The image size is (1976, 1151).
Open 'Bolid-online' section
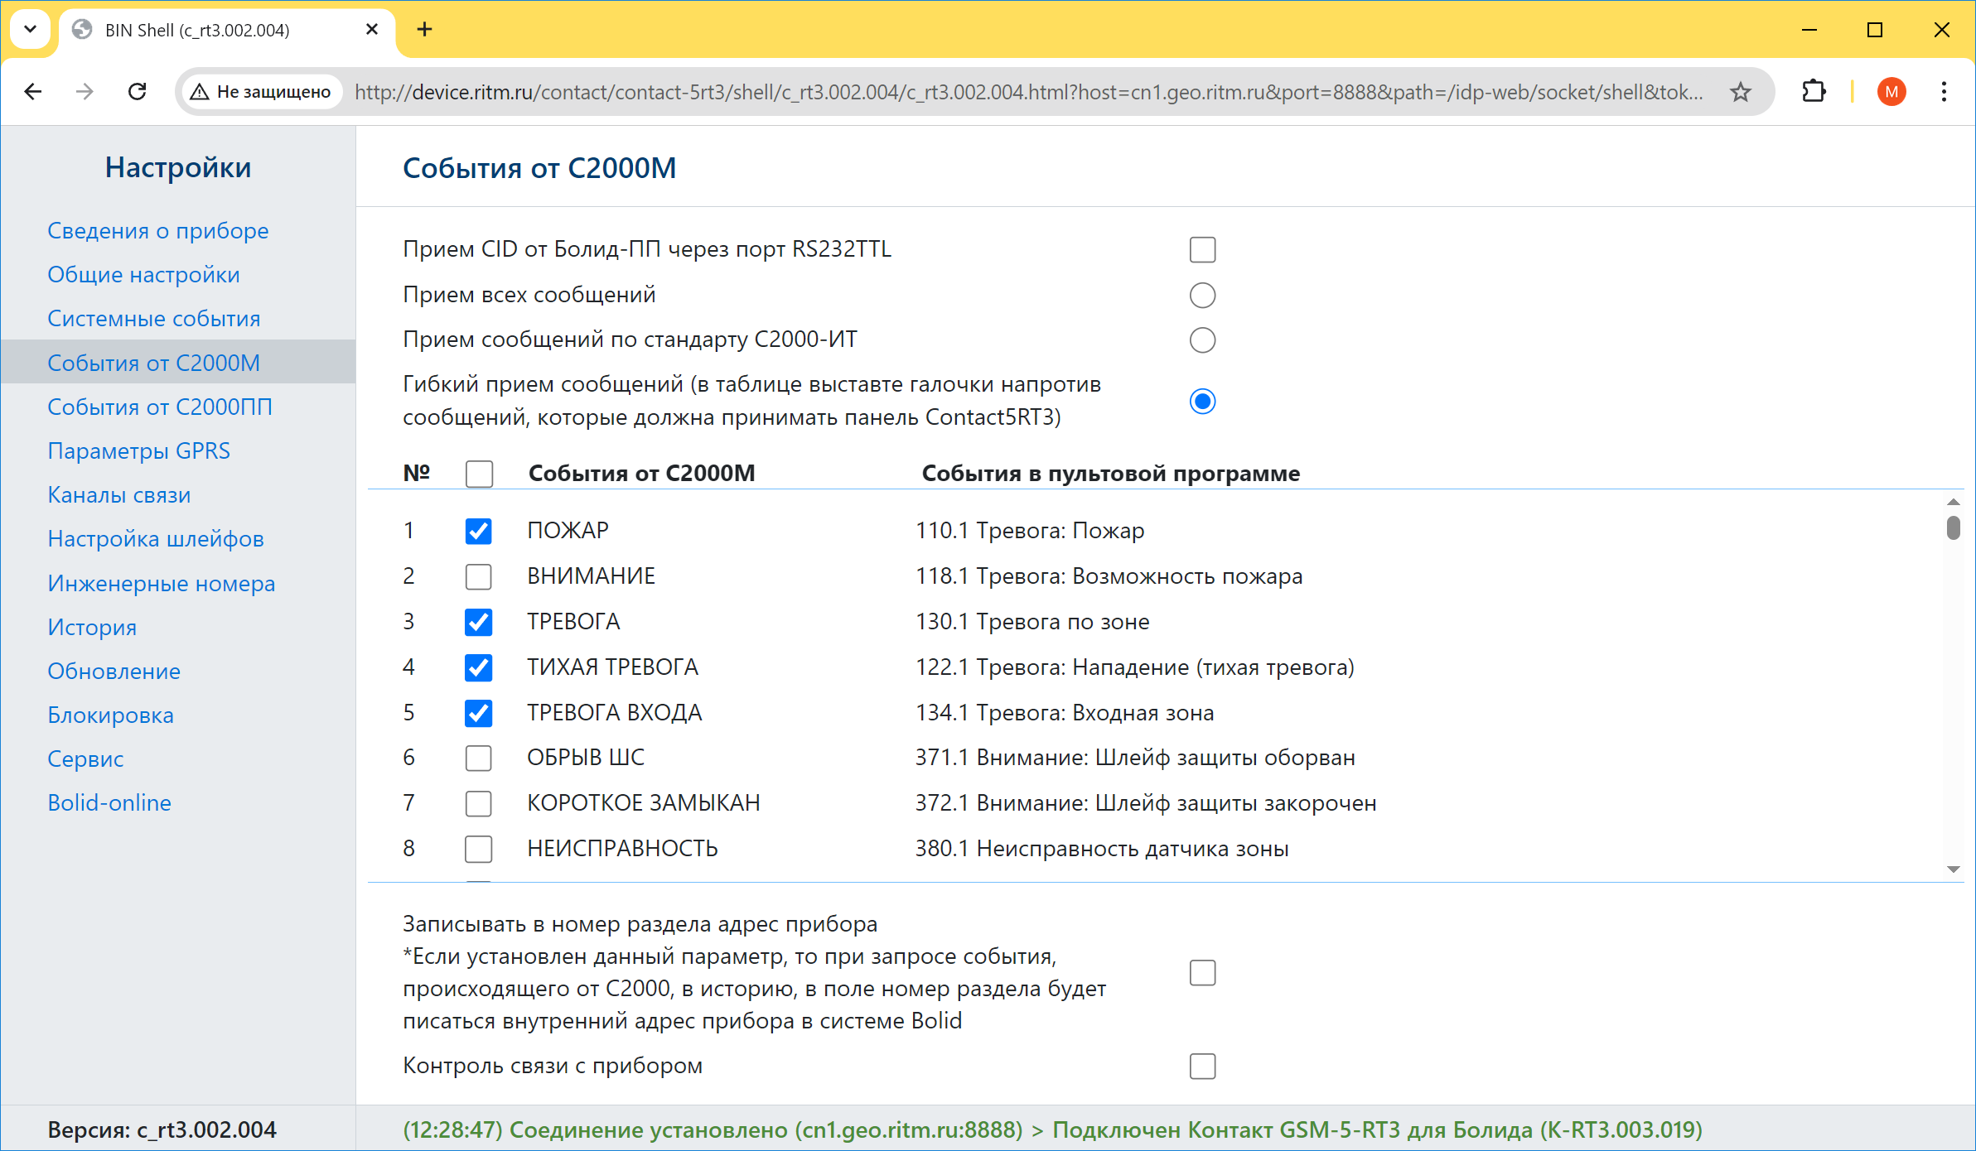[x=109, y=802]
